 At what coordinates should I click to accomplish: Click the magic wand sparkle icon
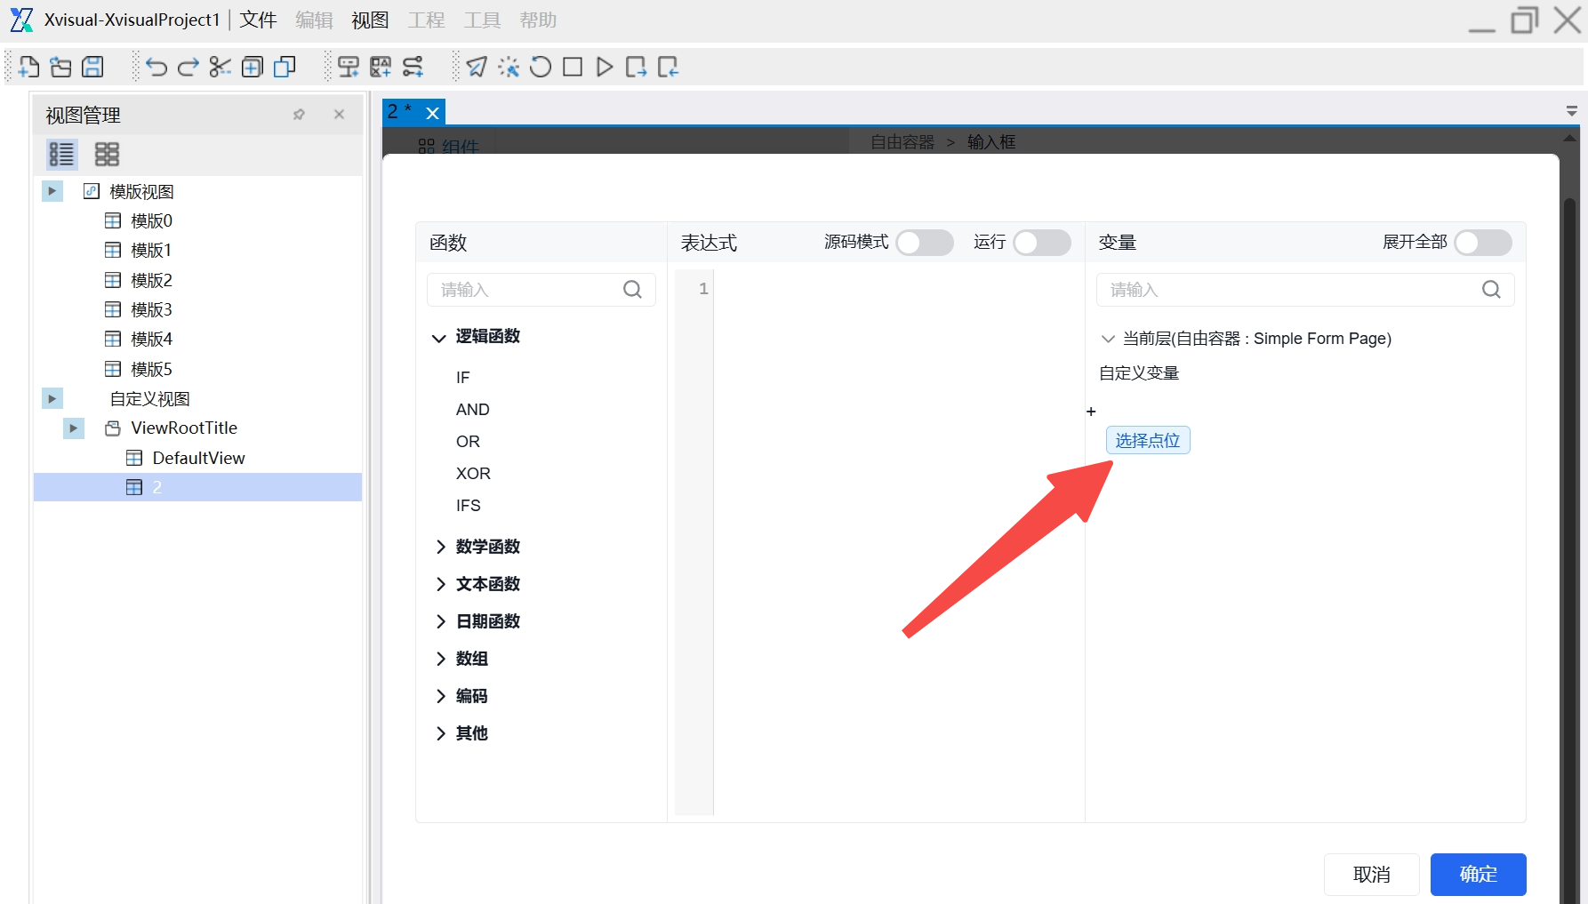click(509, 67)
